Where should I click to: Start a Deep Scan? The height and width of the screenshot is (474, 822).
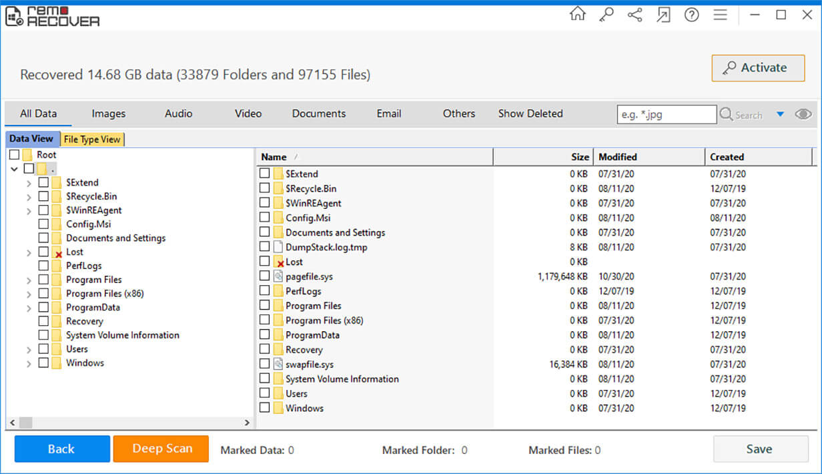pos(161,449)
